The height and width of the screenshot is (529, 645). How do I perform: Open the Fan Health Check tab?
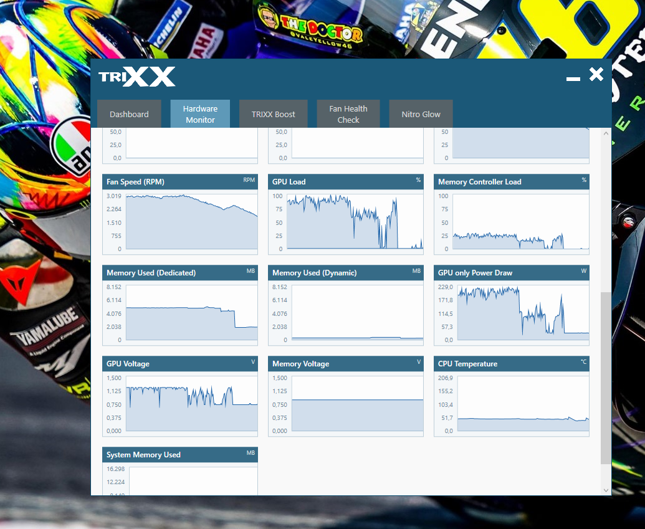pyautogui.click(x=348, y=114)
